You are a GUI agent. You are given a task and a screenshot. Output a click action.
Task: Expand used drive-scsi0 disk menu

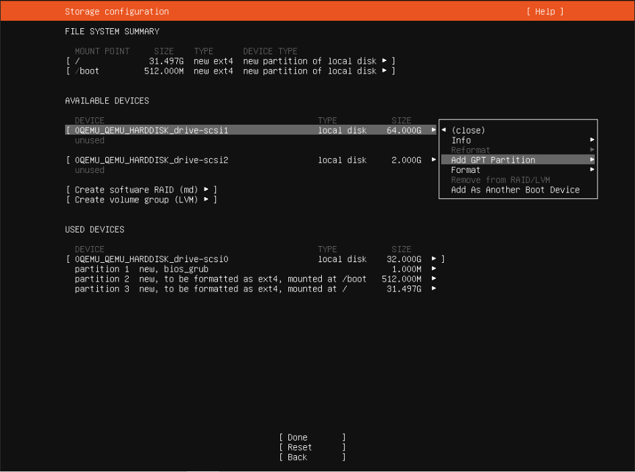pos(435,259)
